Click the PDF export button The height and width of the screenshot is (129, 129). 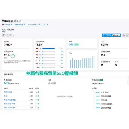tap(126, 35)
